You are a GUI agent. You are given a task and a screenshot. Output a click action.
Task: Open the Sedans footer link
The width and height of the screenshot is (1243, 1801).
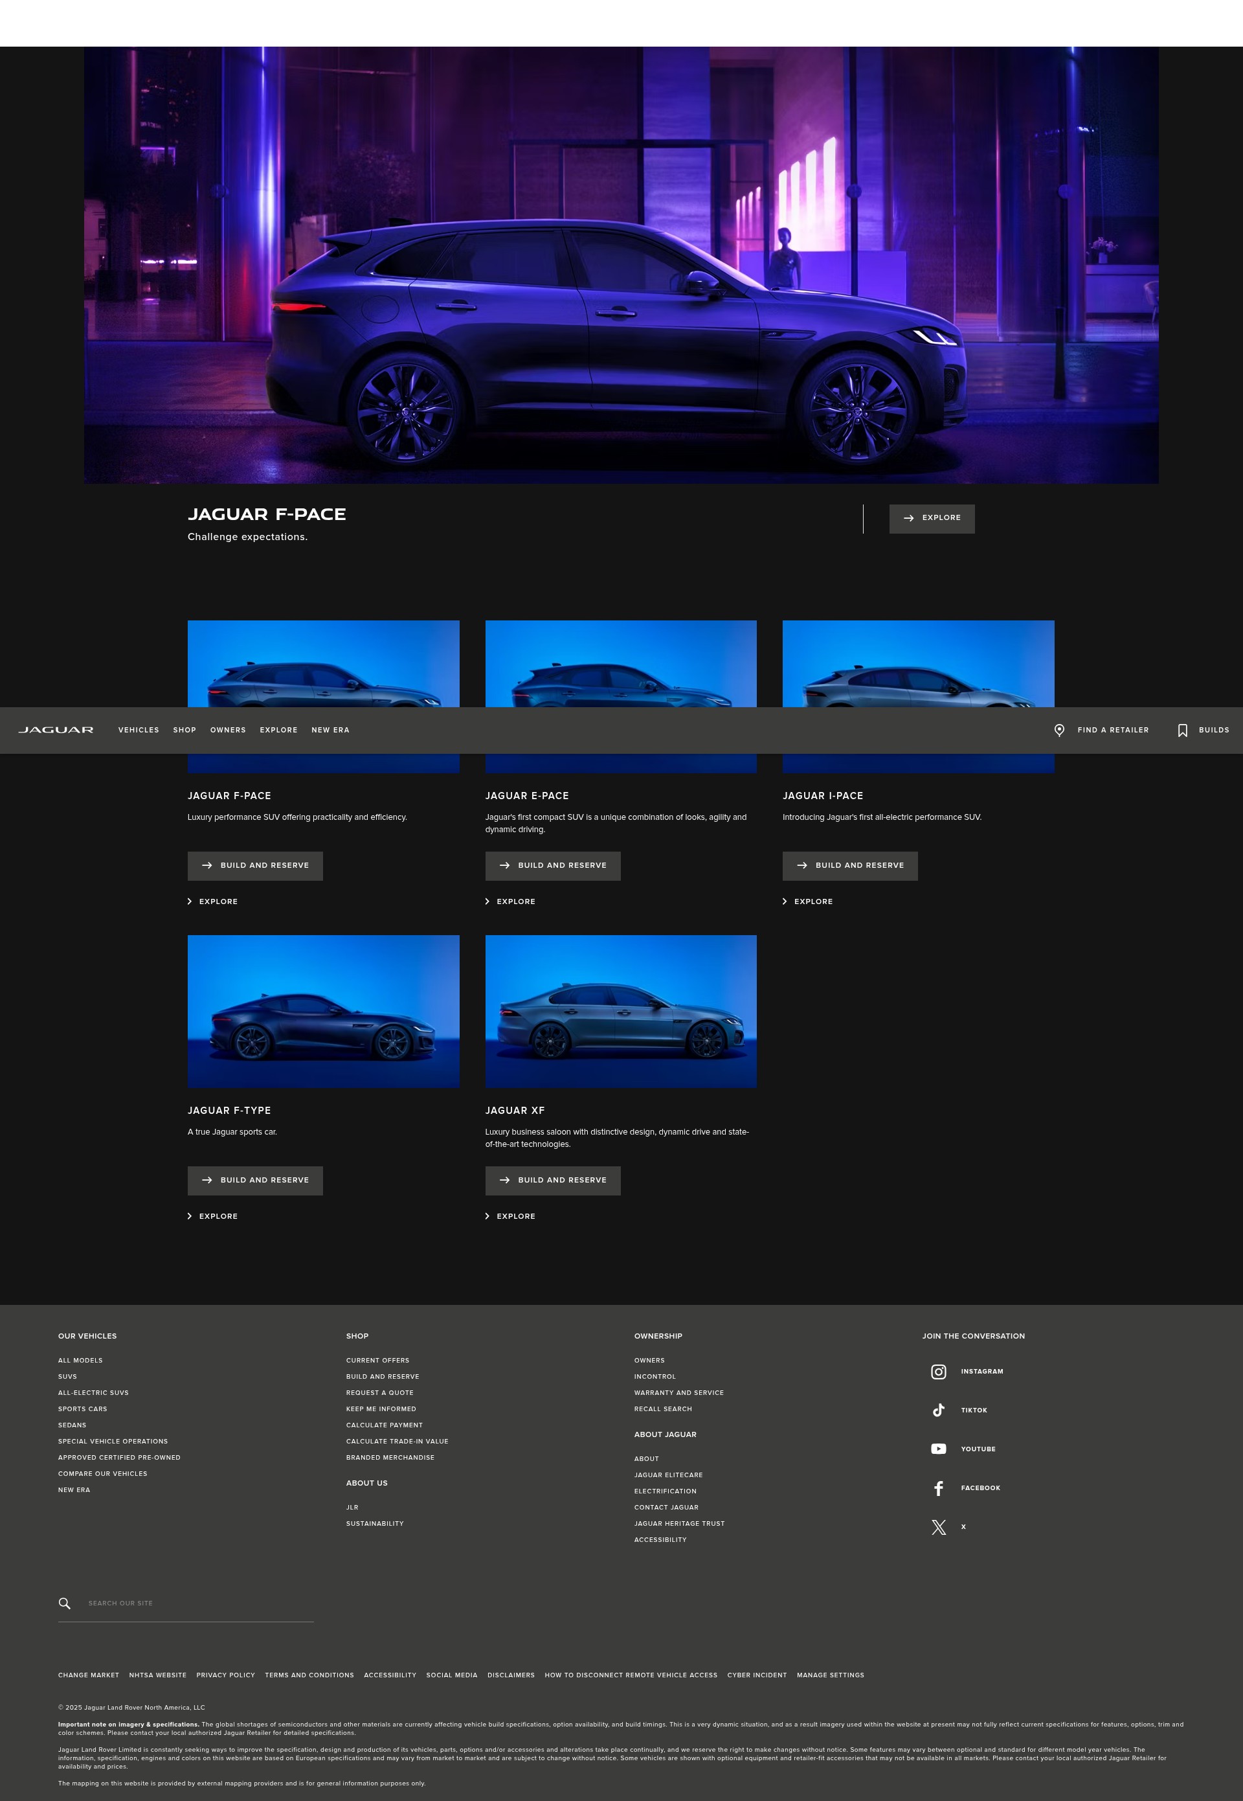73,1425
